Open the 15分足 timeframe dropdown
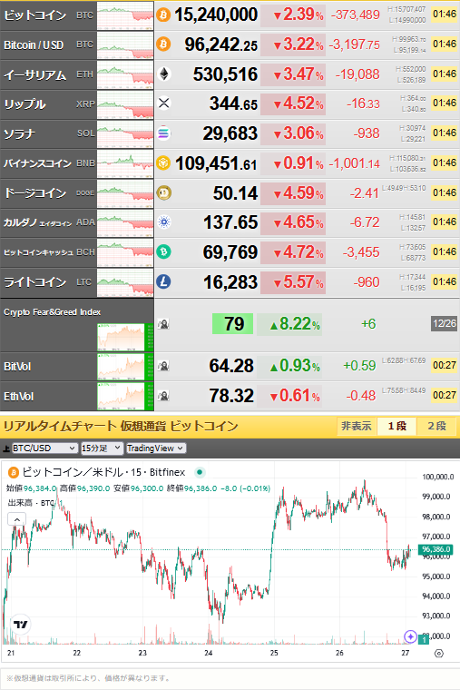This screenshot has width=460, height=690. click(102, 448)
